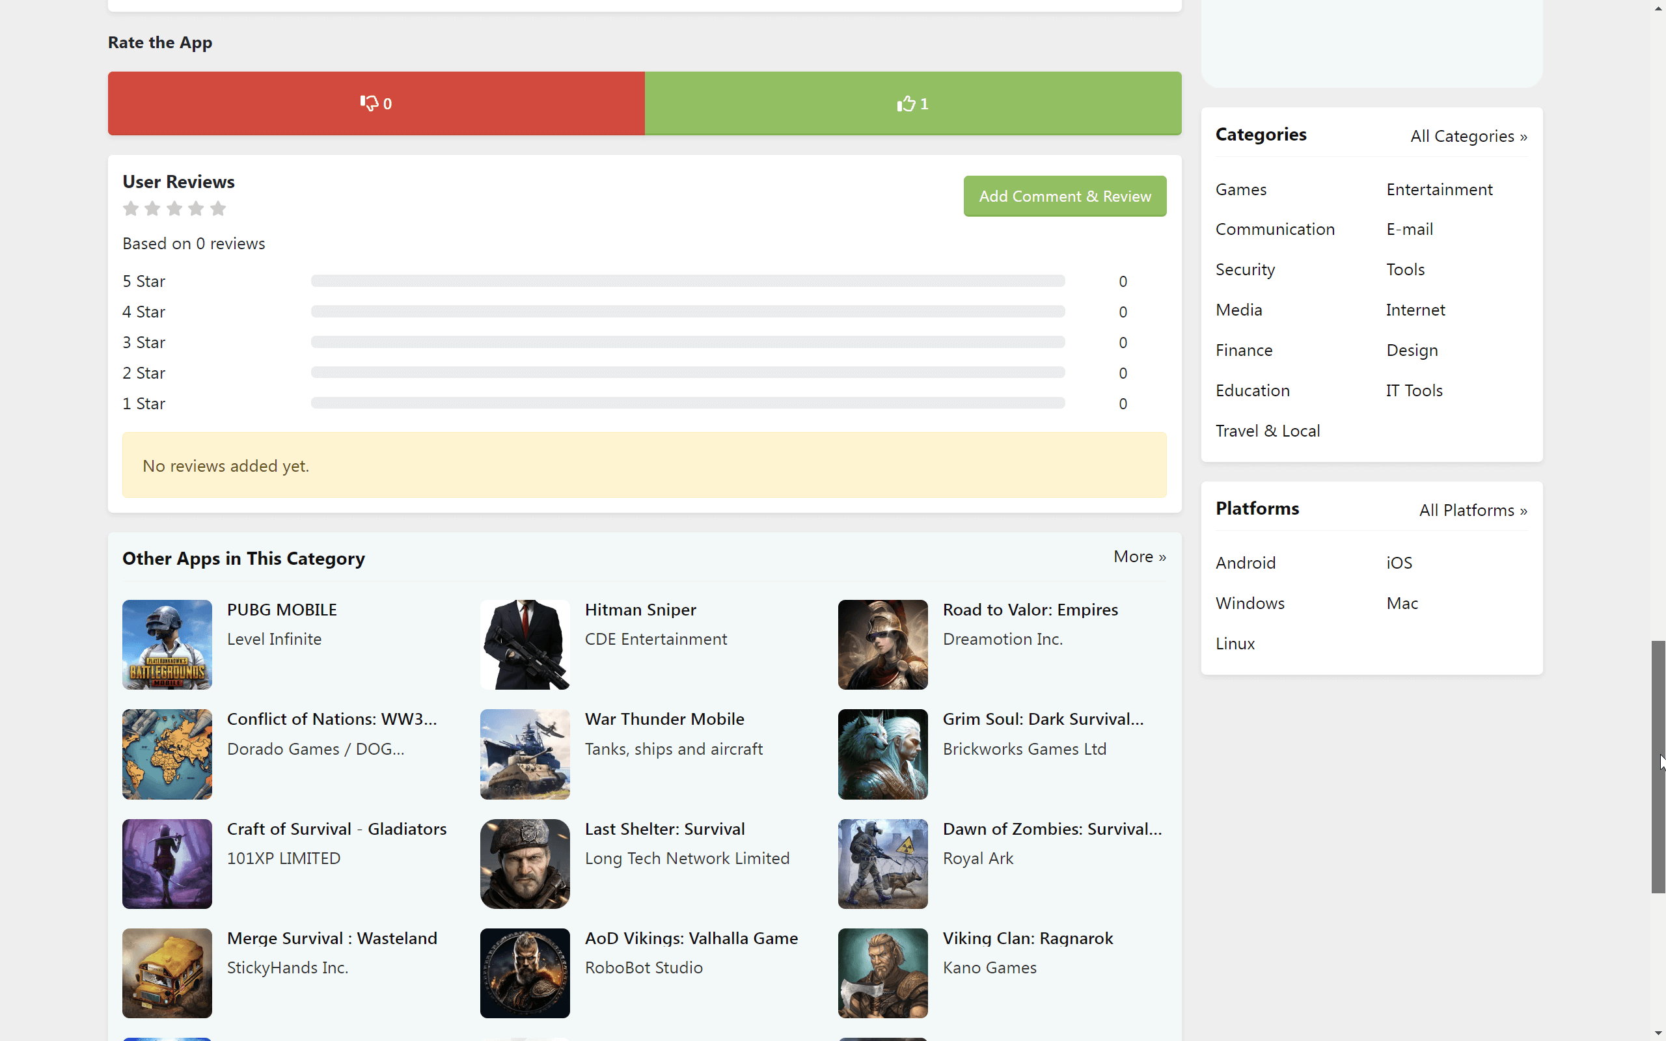Open PUBG MOBILE via its app icon
1666x1041 pixels.
coord(167,644)
